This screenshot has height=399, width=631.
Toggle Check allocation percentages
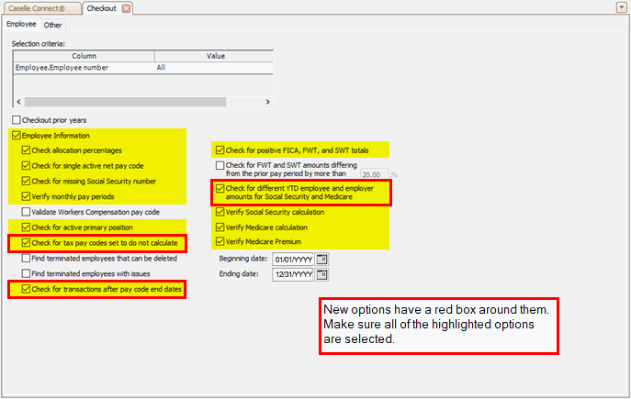(x=26, y=150)
